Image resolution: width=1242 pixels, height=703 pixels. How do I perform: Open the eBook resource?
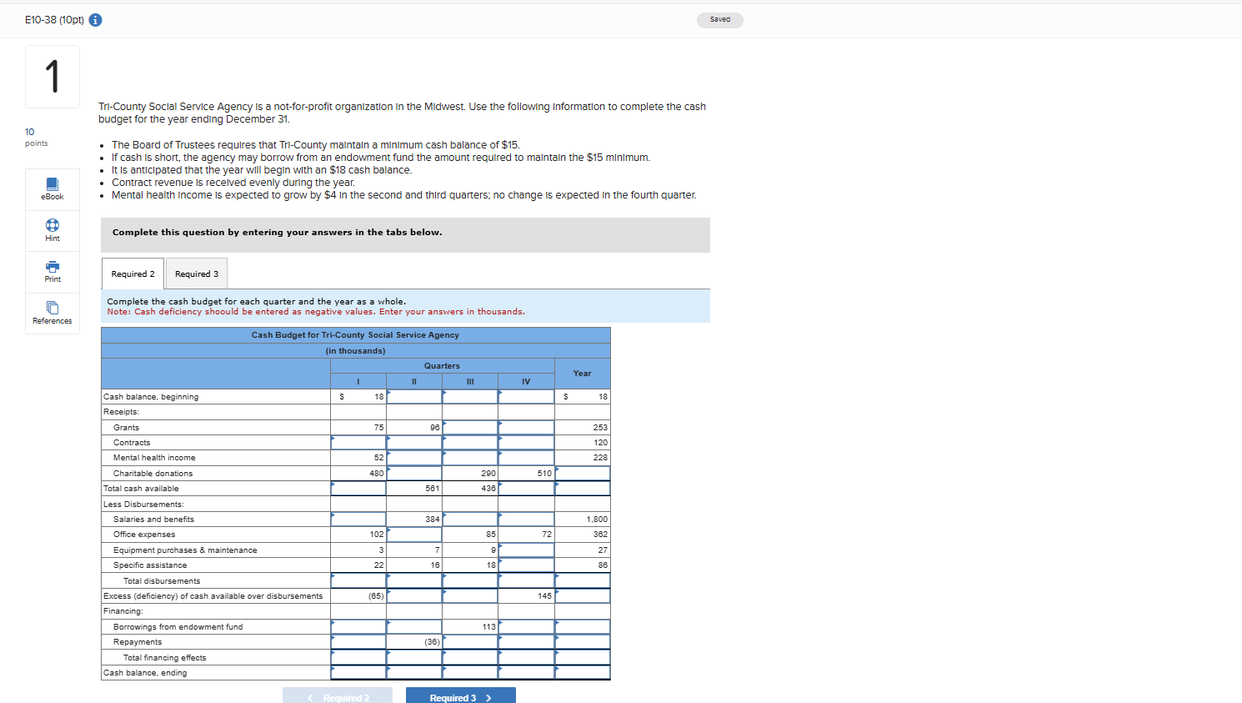point(53,189)
